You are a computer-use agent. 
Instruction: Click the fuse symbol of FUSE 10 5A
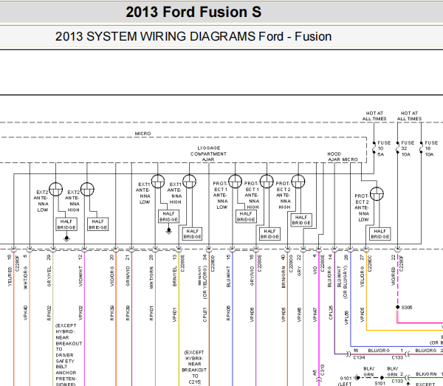coord(374,148)
